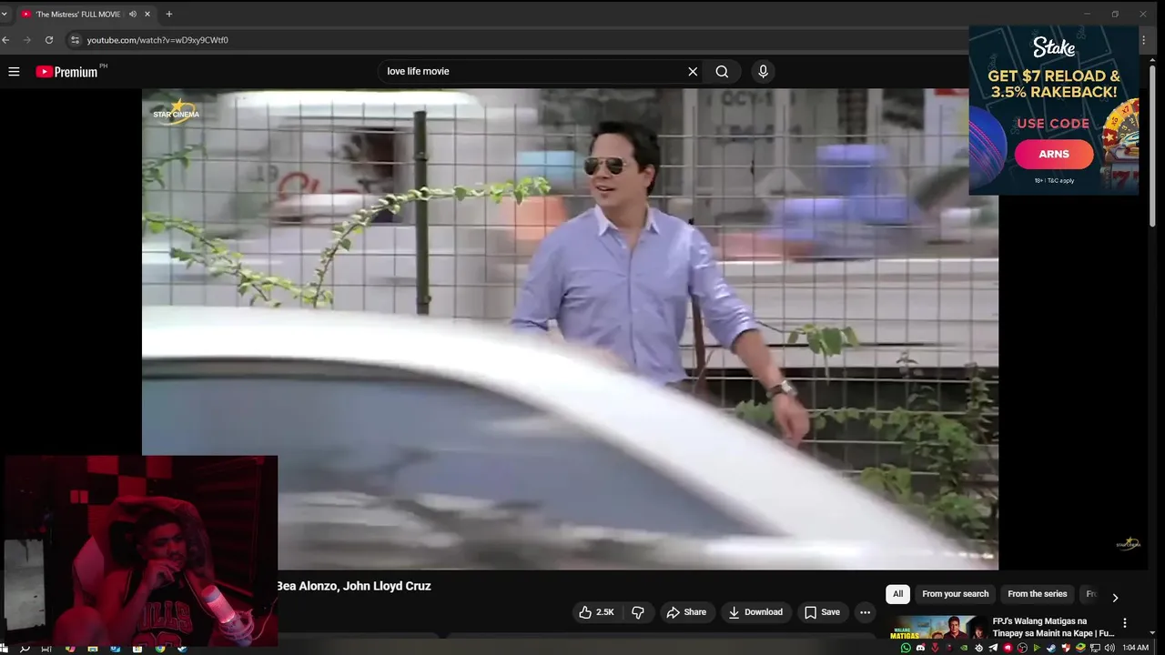Dislike the video with thumbs-down icon

(x=638, y=612)
